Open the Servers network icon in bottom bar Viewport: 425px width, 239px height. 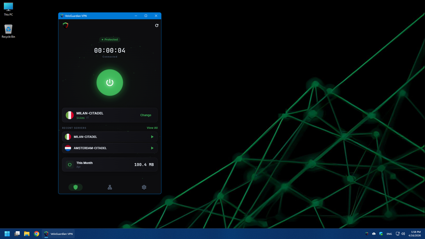click(x=110, y=187)
